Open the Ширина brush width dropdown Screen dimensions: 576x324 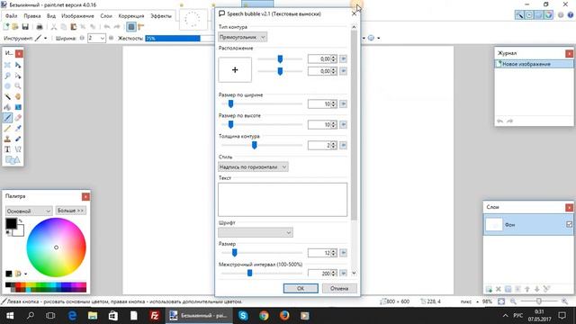pyautogui.click(x=102, y=38)
